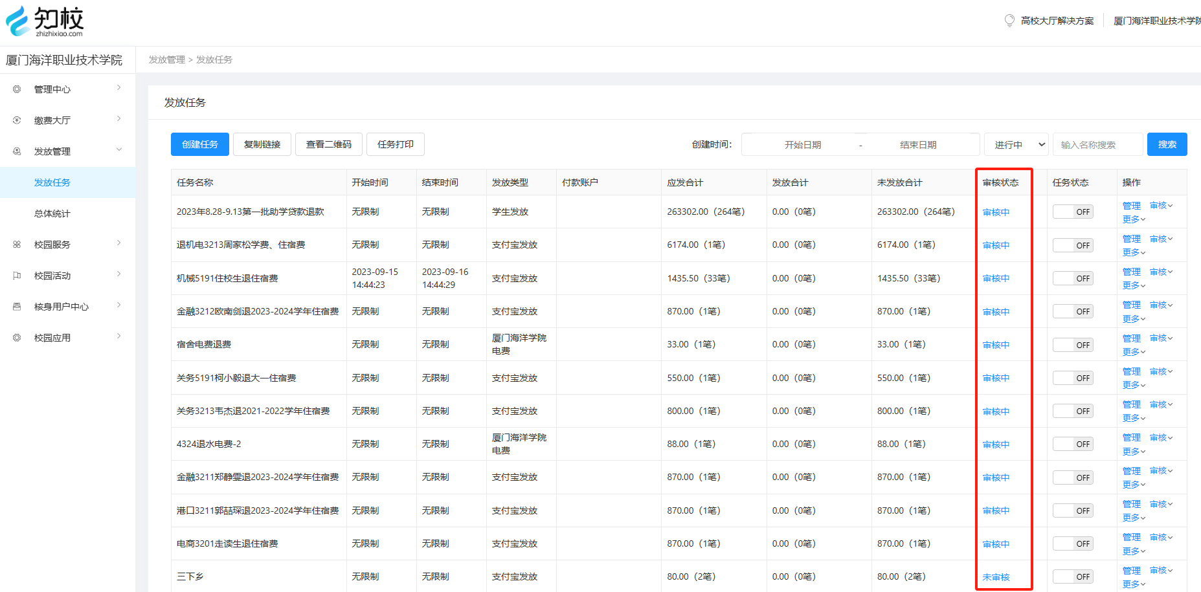Click the 校园活动 flag icon

point(17,276)
